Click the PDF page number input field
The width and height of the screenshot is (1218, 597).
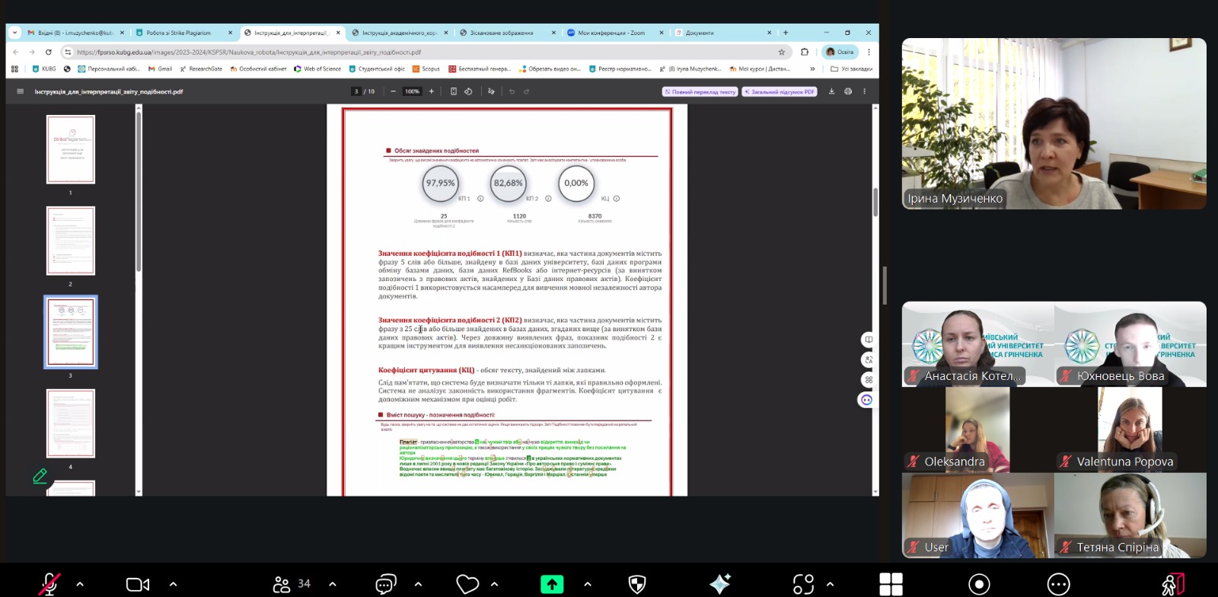(x=356, y=91)
